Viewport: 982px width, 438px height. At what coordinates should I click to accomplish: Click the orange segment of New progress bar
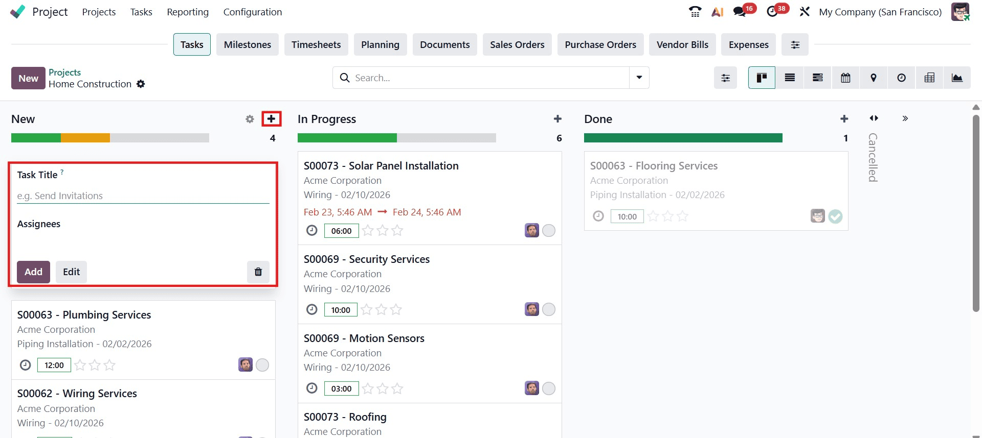pyautogui.click(x=85, y=138)
